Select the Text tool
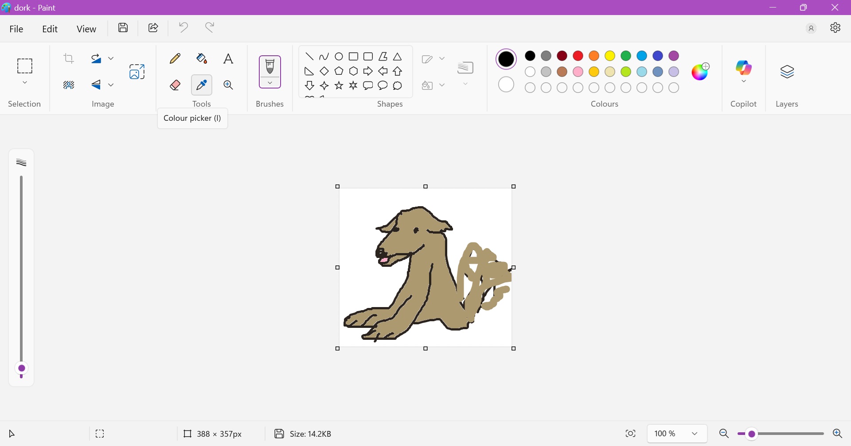Screen dimensions: 851x446 (x=229, y=58)
